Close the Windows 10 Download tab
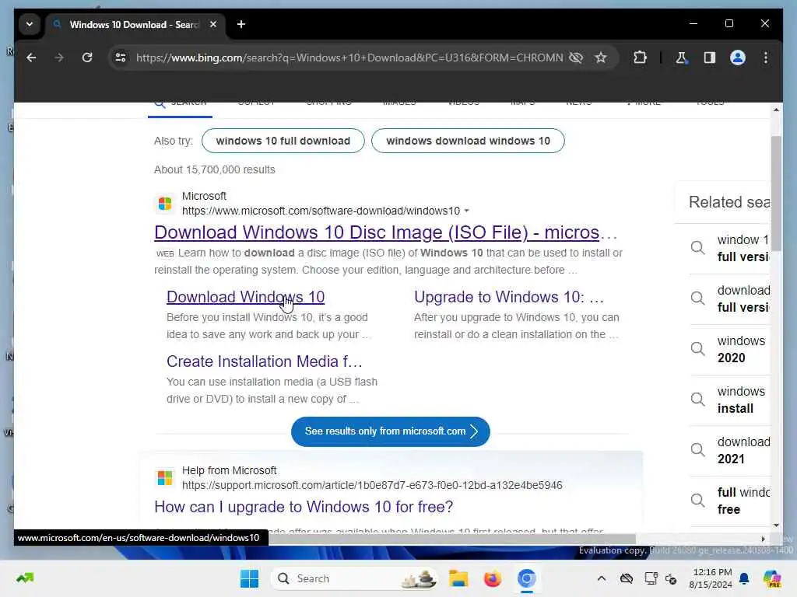797x597 pixels. [213, 24]
